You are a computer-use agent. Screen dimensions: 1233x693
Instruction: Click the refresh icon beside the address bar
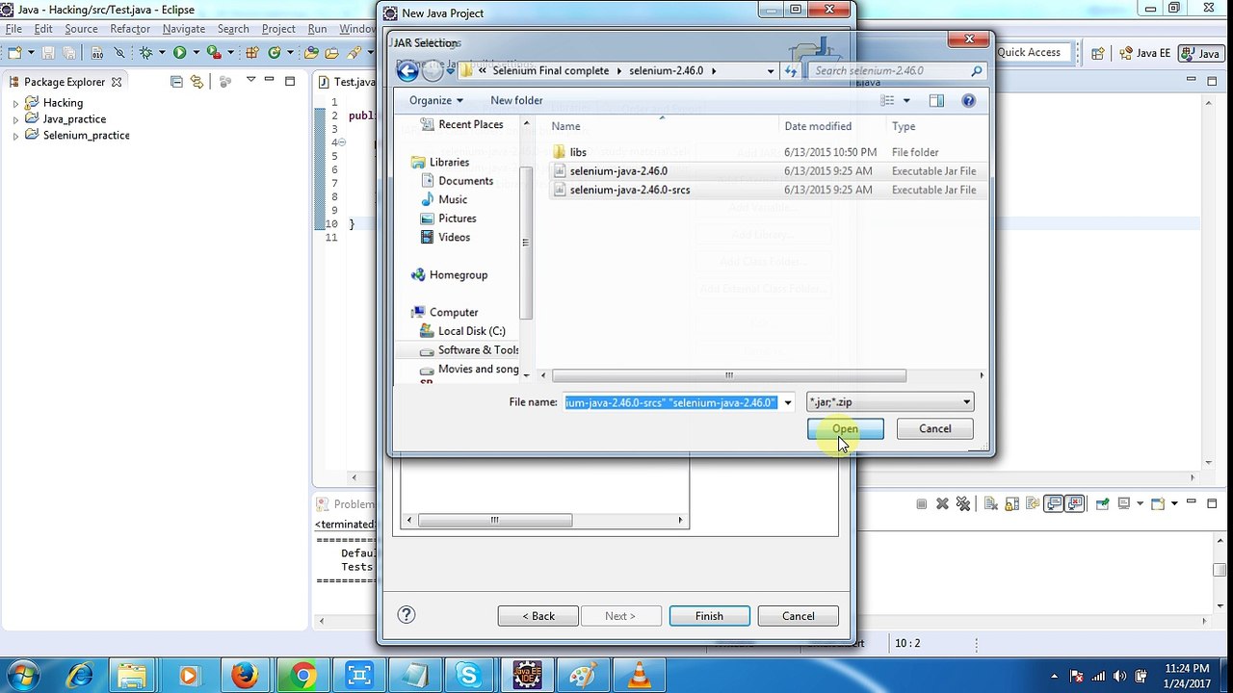click(x=791, y=70)
